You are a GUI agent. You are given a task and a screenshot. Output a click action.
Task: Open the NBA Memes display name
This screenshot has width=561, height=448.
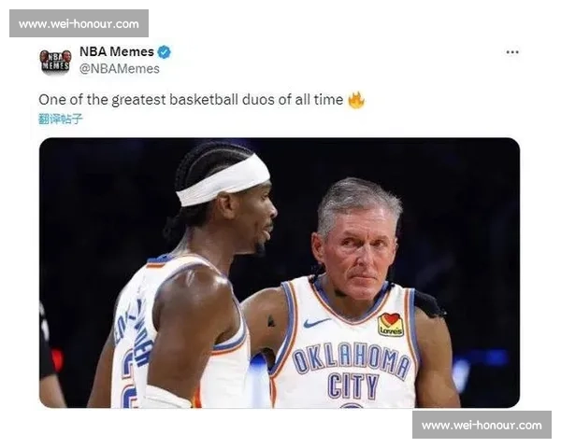pos(117,52)
